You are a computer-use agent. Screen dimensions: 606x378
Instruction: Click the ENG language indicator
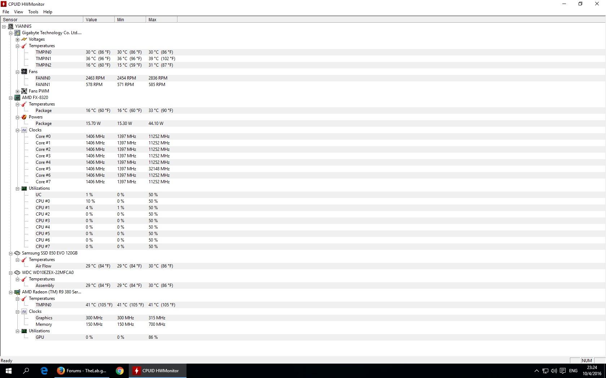point(573,370)
